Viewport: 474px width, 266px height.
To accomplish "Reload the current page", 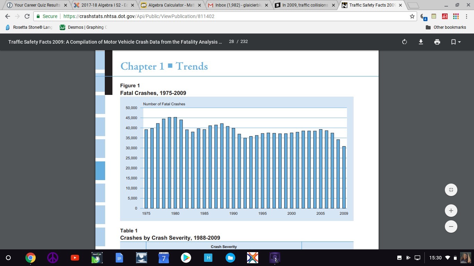I will [x=27, y=16].
